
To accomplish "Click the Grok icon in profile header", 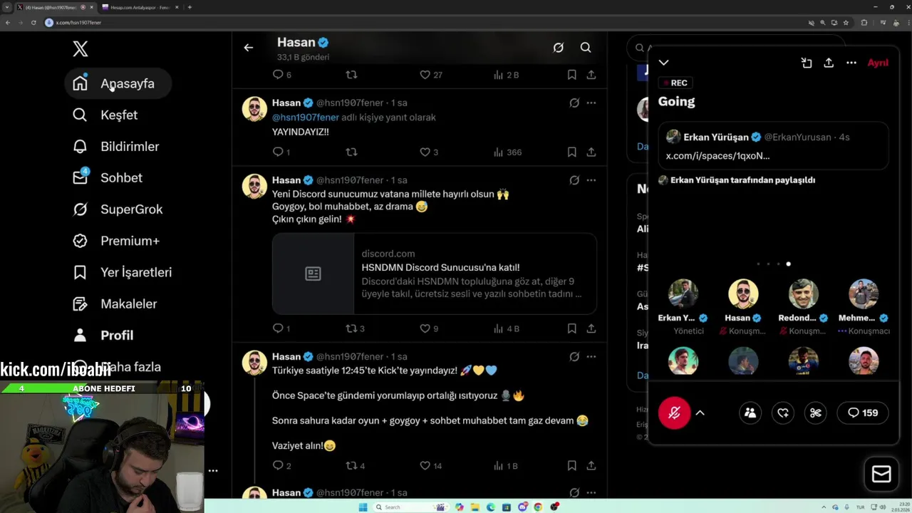I will (559, 47).
